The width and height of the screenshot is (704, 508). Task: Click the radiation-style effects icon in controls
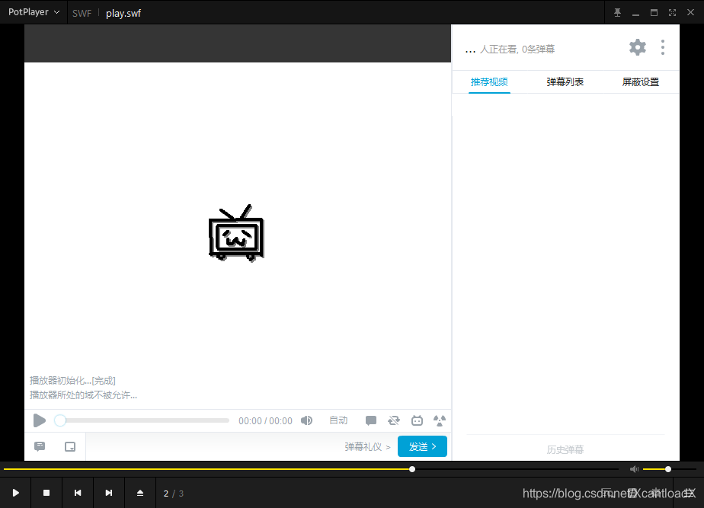point(439,420)
